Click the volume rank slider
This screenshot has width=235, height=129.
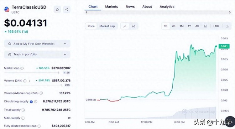coord(33,85)
